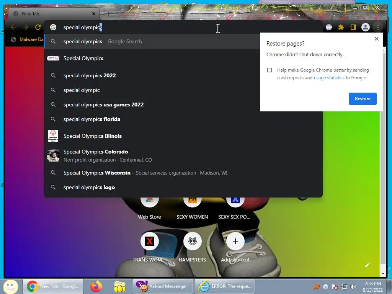Click the orange magnifier tray icon

[317, 287]
